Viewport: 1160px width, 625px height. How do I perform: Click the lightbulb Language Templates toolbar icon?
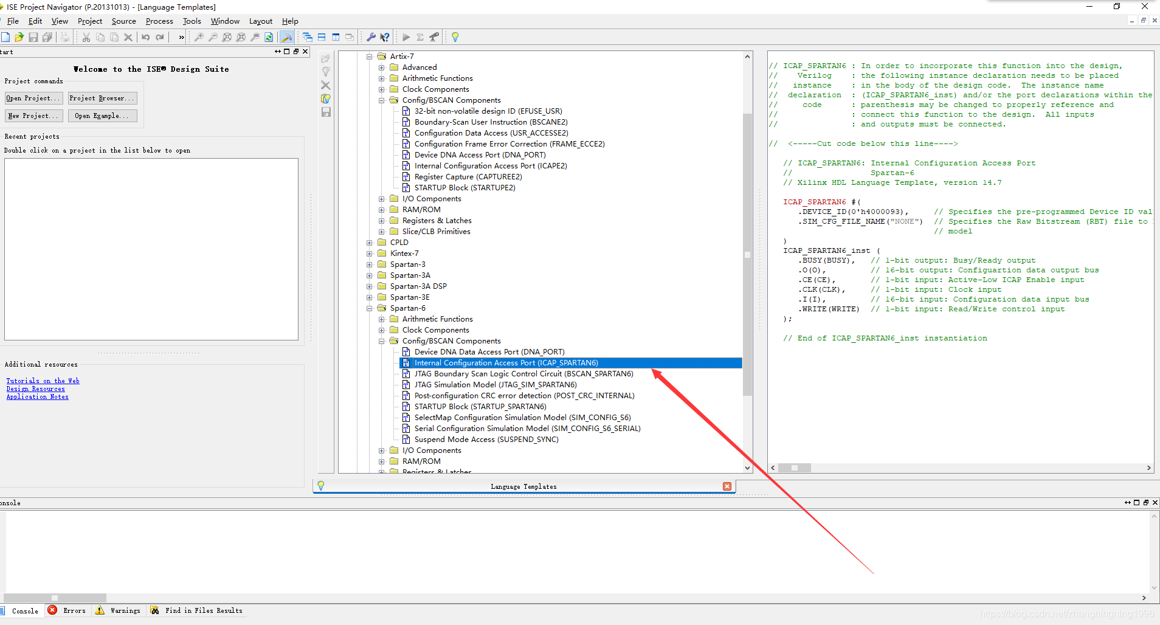pyautogui.click(x=455, y=37)
